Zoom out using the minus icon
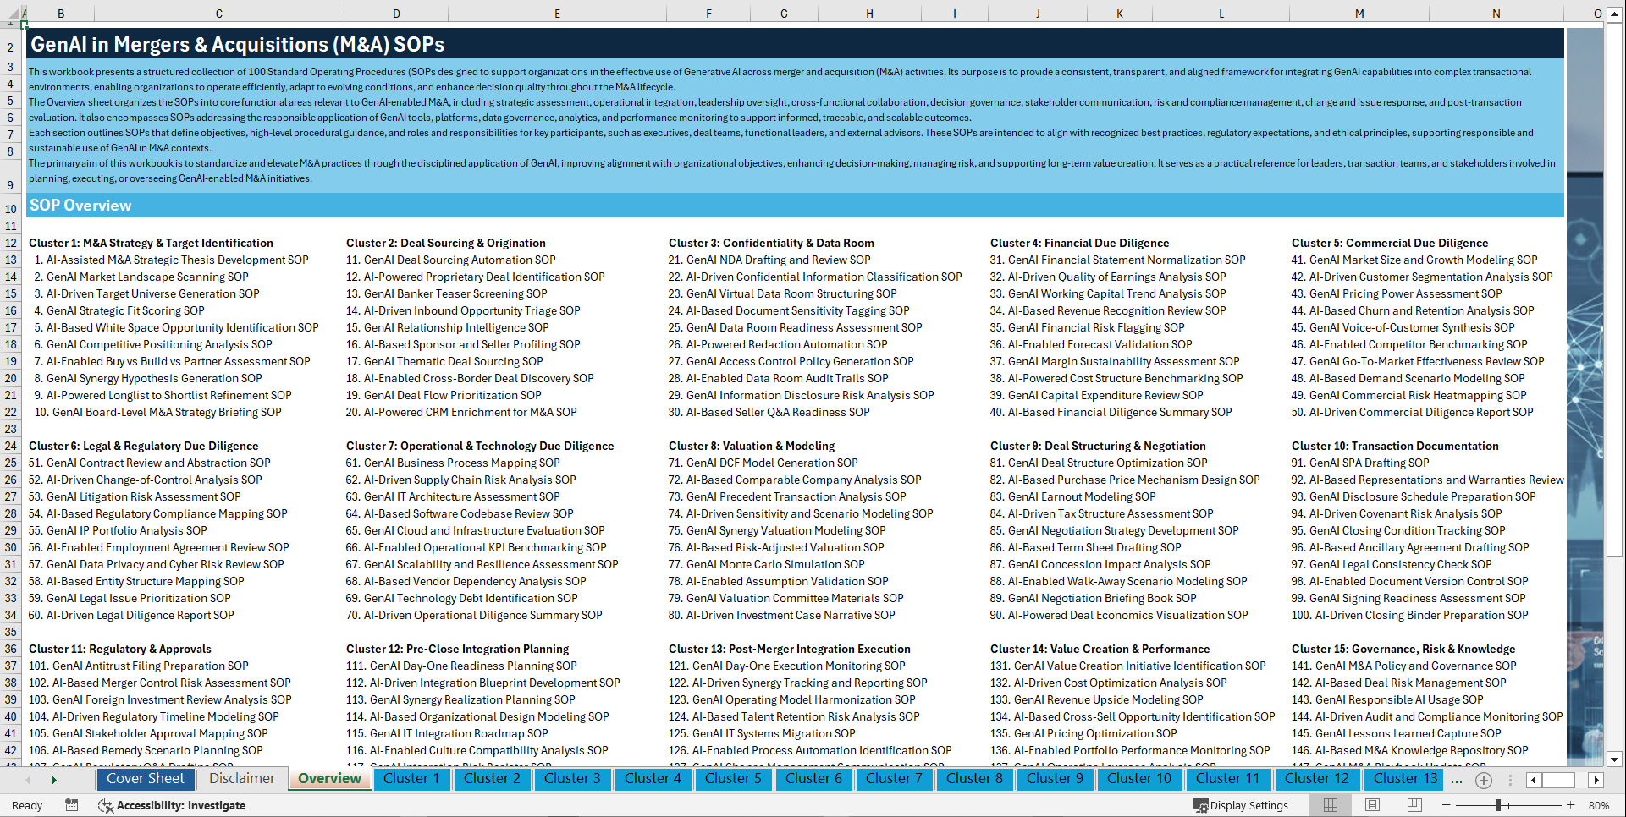This screenshot has height=817, width=1626. coord(1447,805)
